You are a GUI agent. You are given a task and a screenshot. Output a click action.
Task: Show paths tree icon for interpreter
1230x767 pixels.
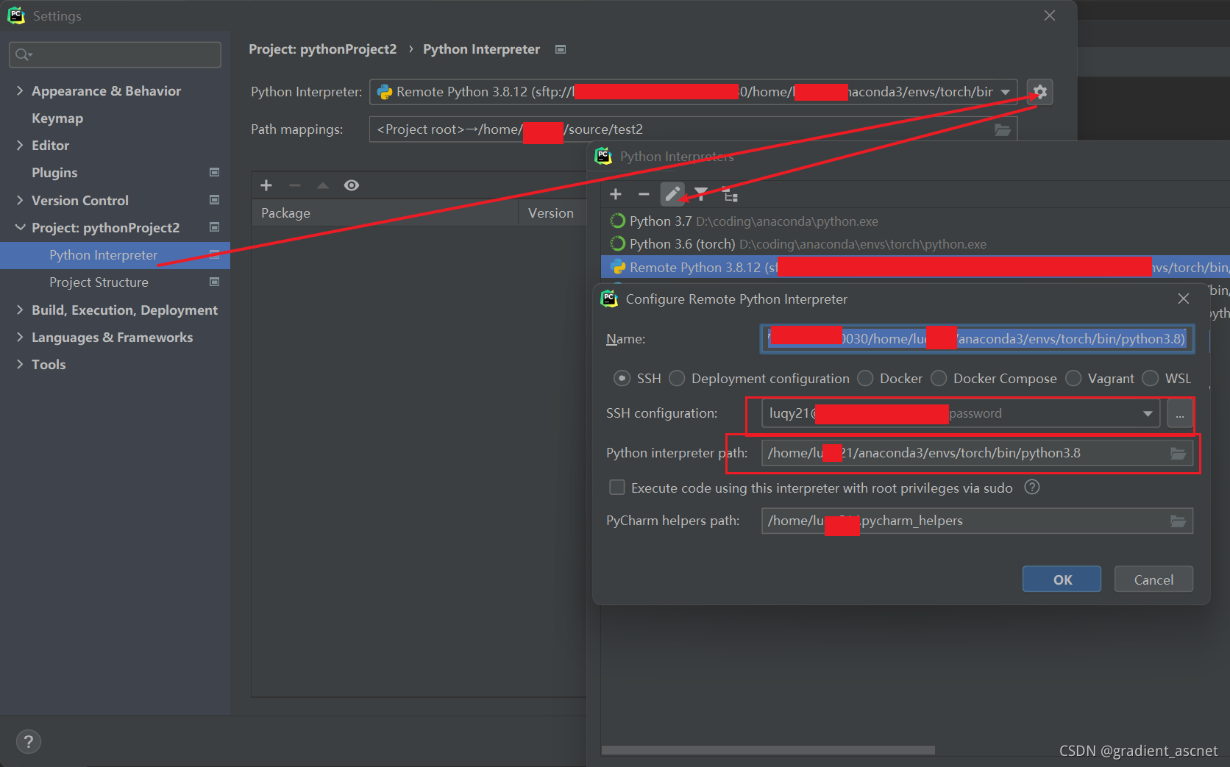[730, 194]
